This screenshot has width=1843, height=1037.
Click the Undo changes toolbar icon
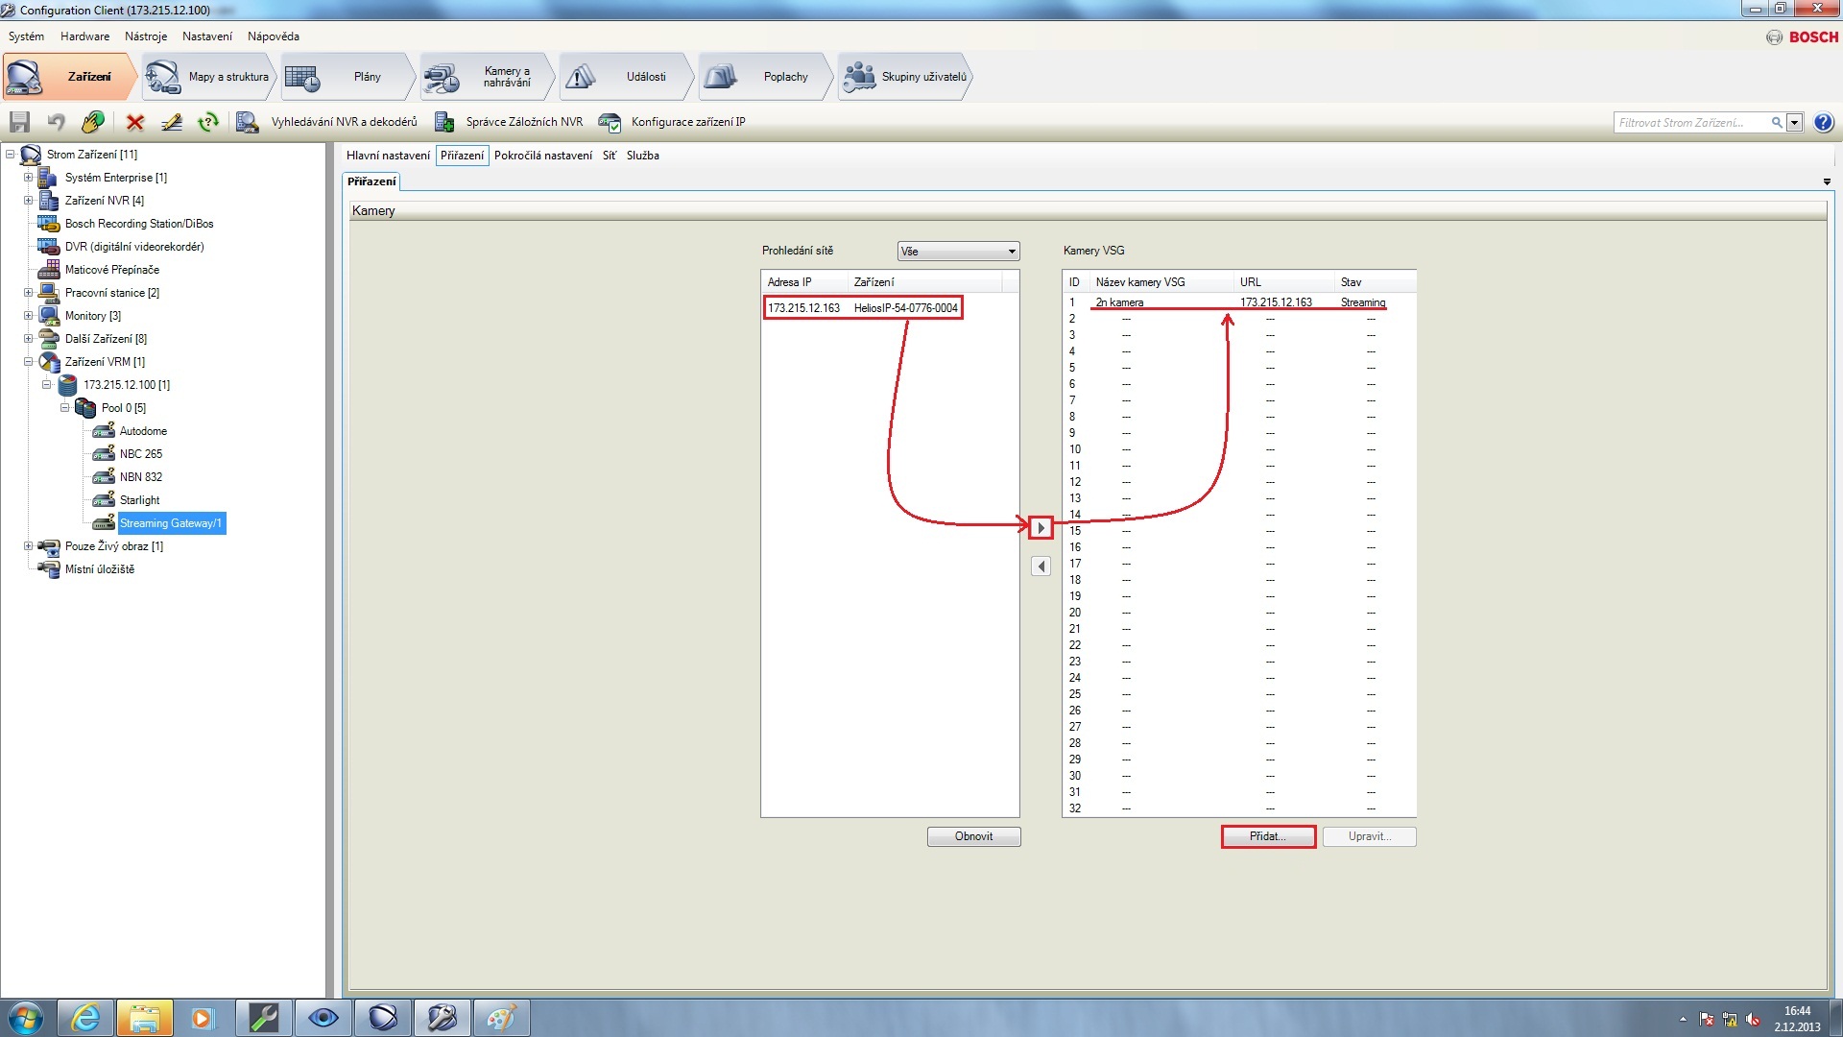coord(56,122)
